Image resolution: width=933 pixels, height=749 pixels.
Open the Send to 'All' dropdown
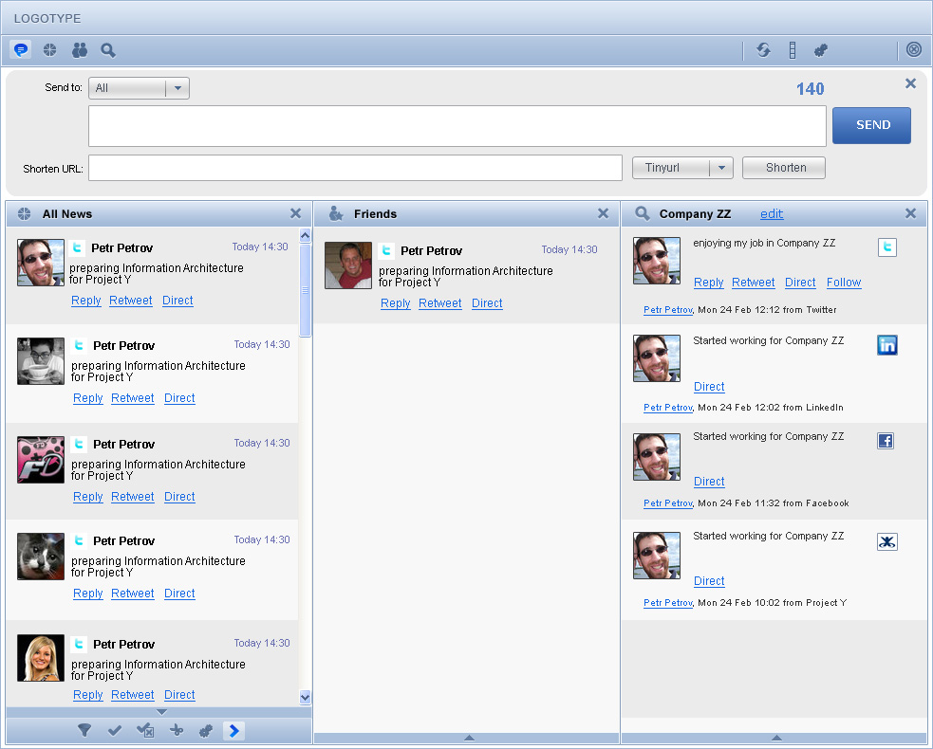[x=140, y=88]
